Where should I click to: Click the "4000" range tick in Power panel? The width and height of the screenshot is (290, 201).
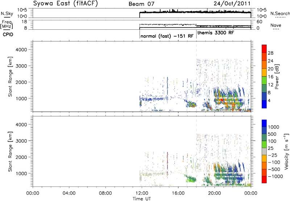[21, 50]
